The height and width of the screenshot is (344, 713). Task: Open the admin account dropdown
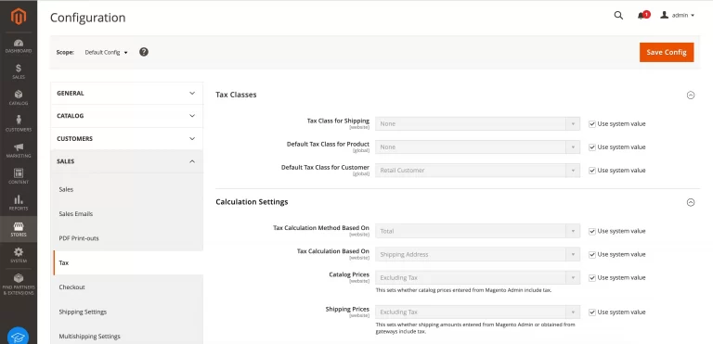coord(678,16)
